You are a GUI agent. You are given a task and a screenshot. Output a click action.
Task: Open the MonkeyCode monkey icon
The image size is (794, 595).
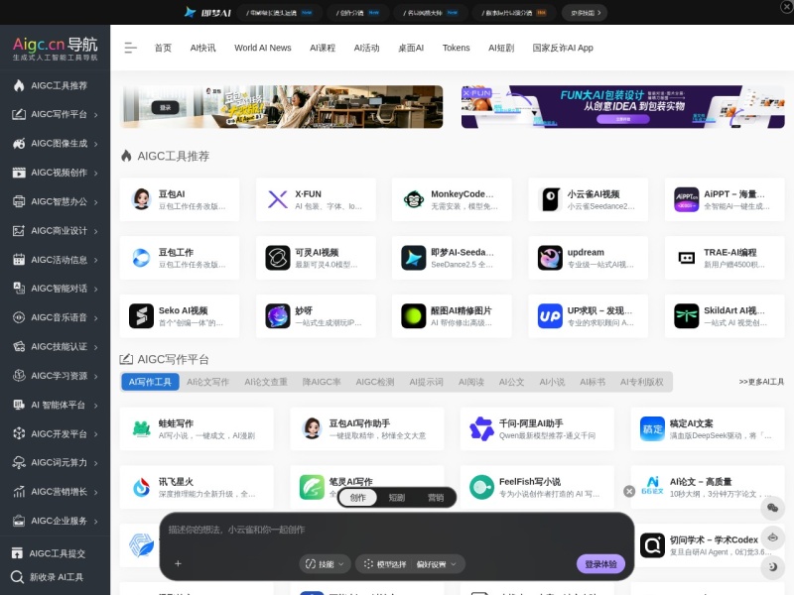[414, 199]
